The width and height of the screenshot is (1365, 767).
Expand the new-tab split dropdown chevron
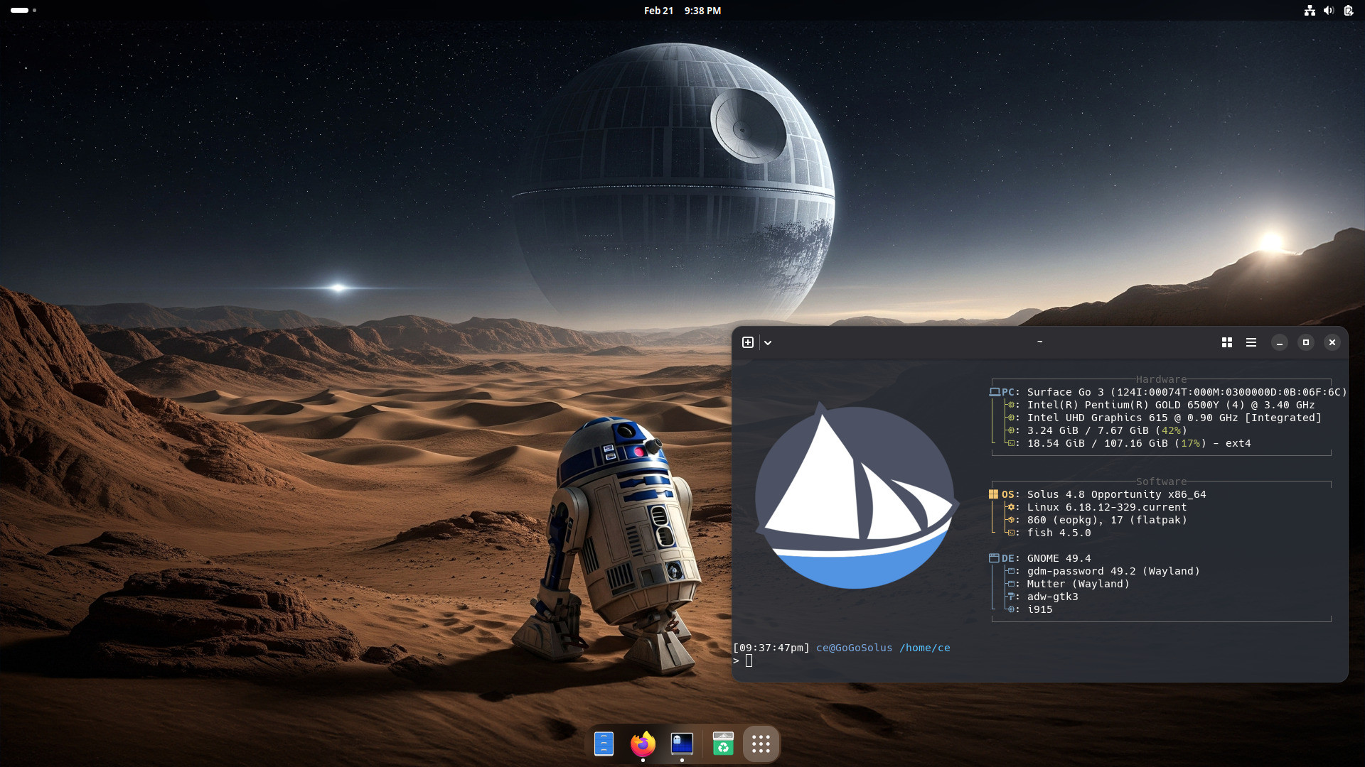(x=768, y=342)
